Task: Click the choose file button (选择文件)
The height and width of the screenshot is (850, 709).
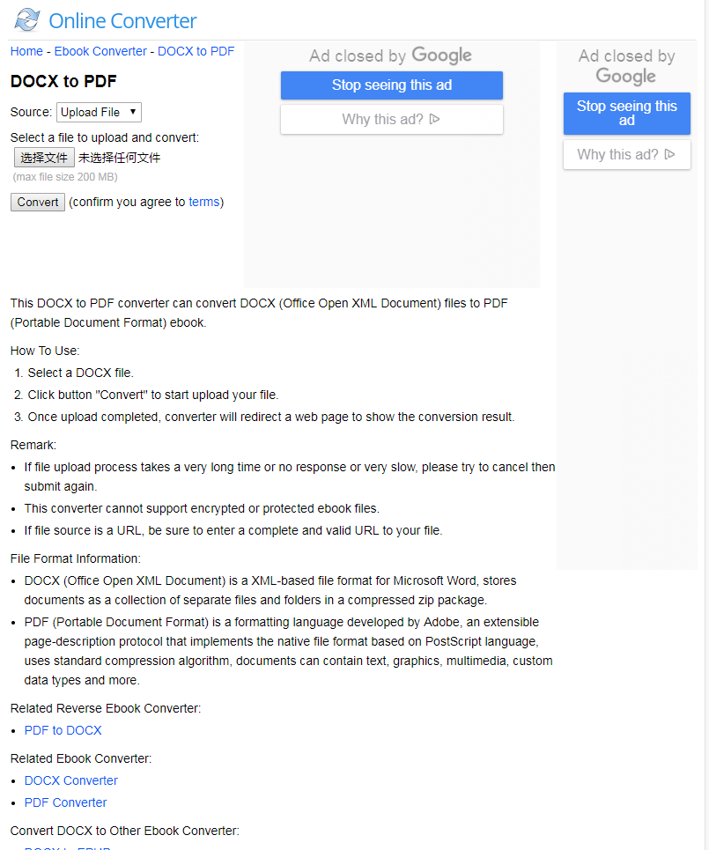Action: [44, 158]
